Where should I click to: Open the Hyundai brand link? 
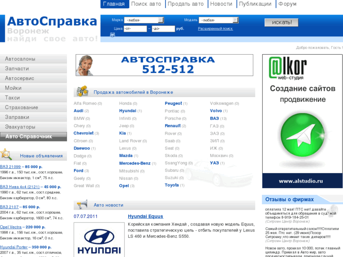pos(127,111)
